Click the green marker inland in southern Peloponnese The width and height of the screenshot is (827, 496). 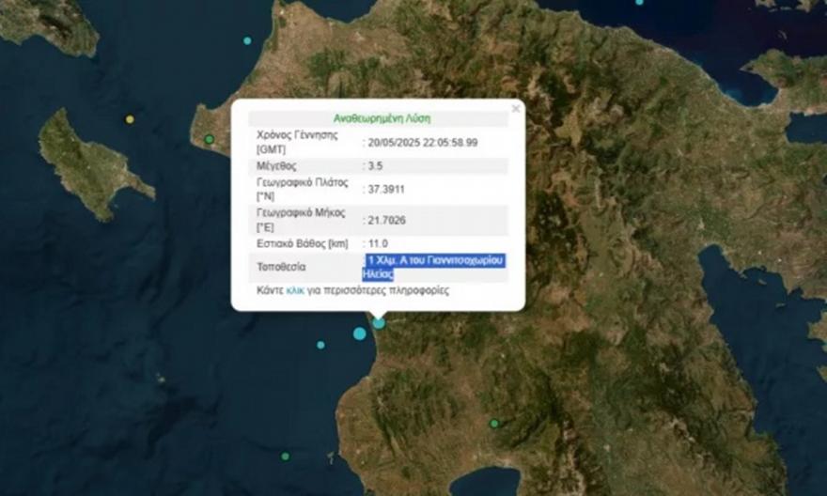(x=494, y=424)
